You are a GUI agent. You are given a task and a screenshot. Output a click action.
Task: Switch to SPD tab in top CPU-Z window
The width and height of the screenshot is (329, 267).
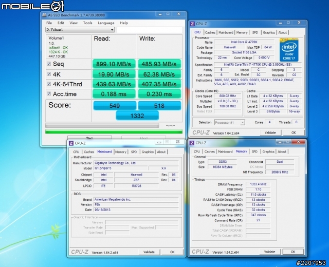[x=255, y=32]
